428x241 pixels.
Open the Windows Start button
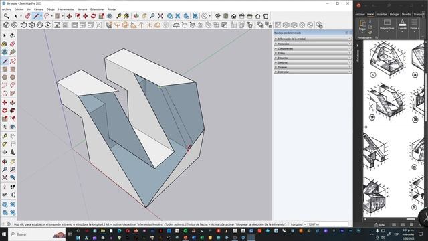[x=4, y=234]
